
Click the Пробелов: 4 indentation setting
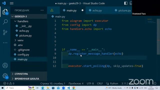(x=76, y=83)
